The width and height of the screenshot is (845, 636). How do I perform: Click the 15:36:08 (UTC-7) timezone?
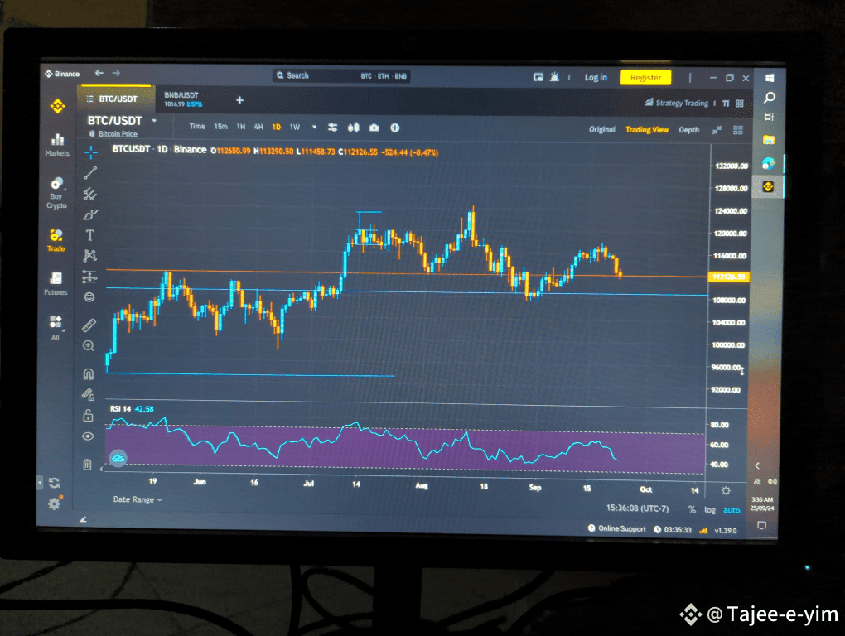638,508
